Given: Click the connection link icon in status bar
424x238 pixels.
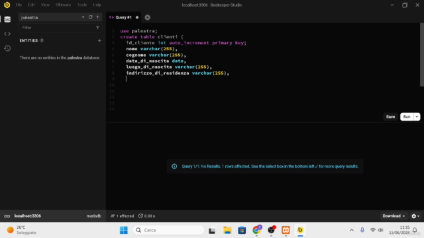Looking at the screenshot, I should (x=7, y=216).
